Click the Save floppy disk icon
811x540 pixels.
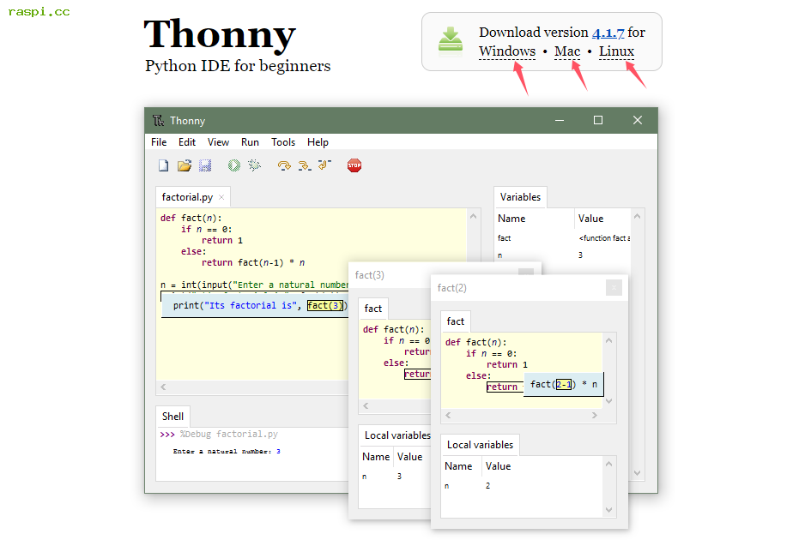point(205,165)
